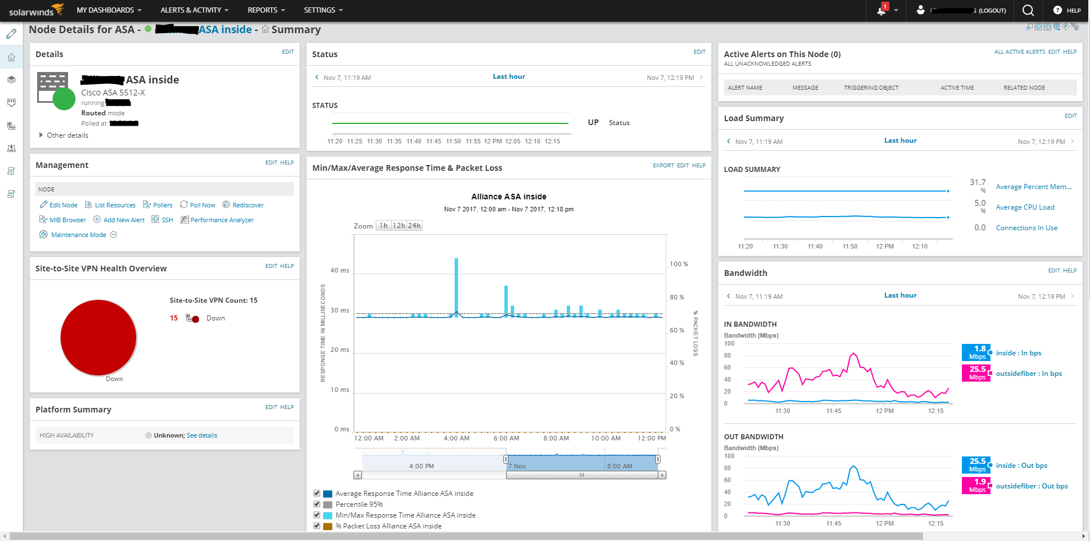
Task: Click the red Down pie chart
Action: coord(98,338)
